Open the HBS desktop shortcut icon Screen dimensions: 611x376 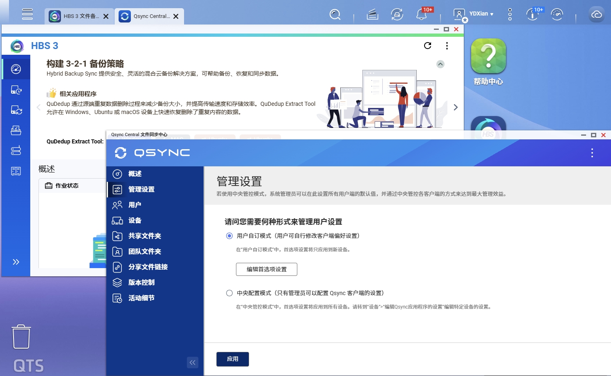click(488, 127)
